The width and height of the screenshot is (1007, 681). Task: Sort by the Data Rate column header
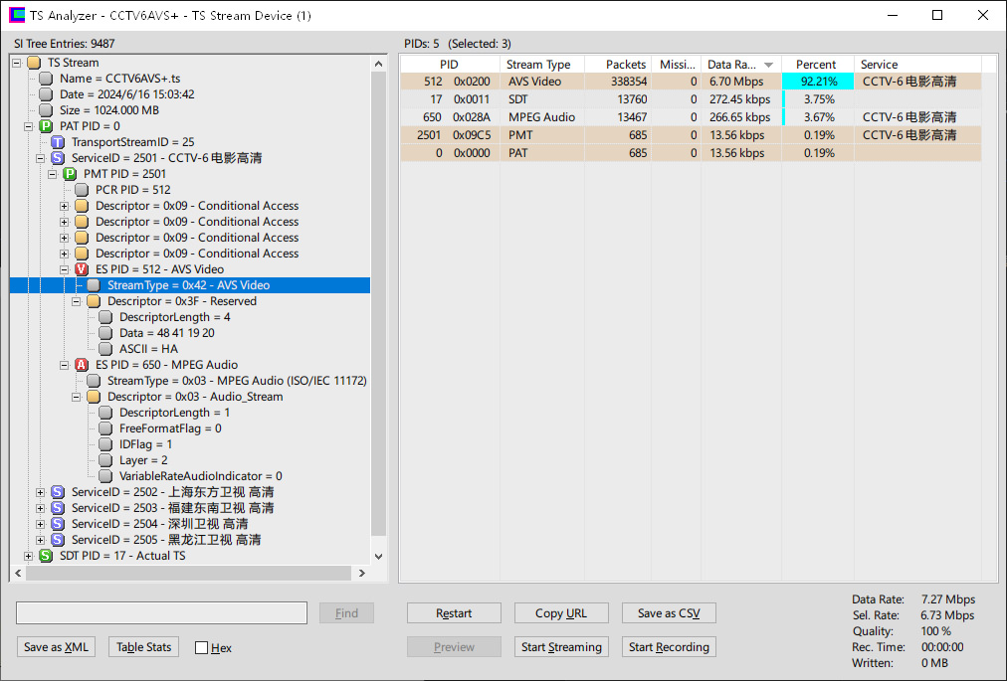coord(741,65)
